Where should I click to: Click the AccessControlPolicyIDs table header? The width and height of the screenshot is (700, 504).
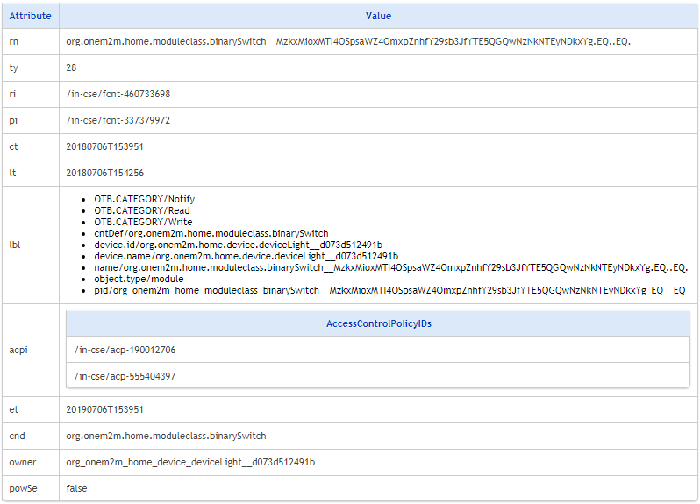point(378,323)
